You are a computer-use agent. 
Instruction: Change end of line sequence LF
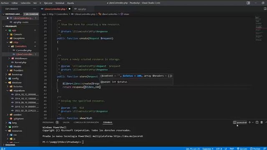coord(226,149)
